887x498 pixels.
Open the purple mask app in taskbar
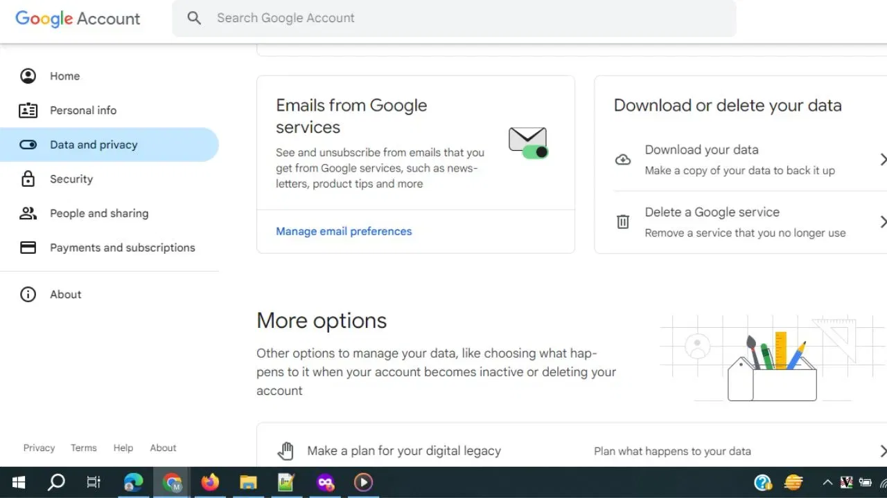[325, 482]
